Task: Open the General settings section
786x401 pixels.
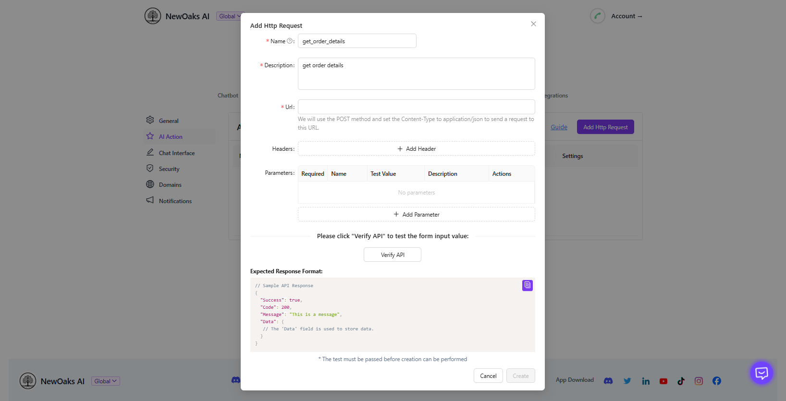Action: pos(169,121)
